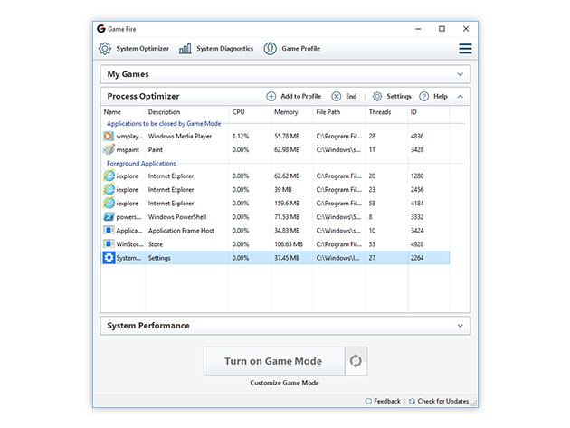Select the WinStore process icon
The height and width of the screenshot is (428, 570).
tap(109, 243)
